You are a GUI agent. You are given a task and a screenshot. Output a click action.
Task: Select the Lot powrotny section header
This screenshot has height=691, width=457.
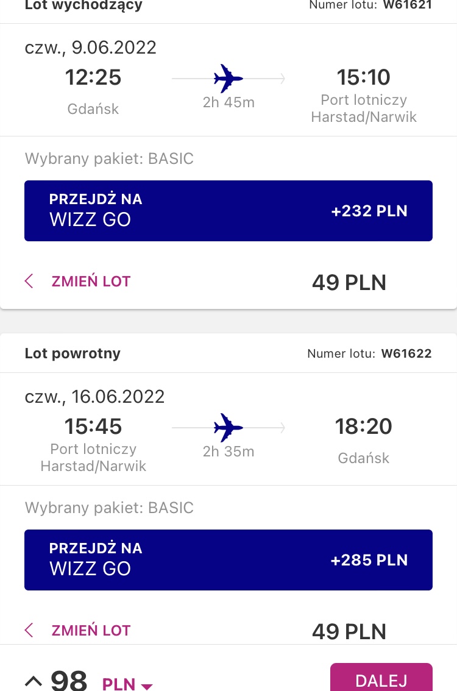tap(73, 353)
